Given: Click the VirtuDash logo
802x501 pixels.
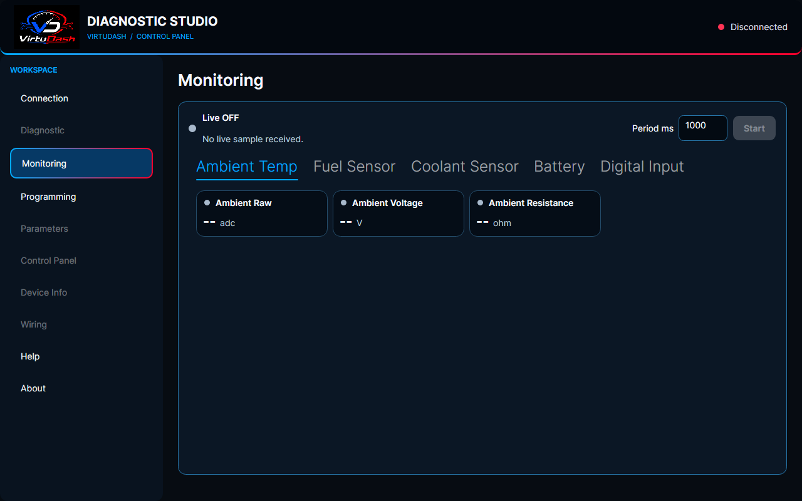Looking at the screenshot, I should click(x=46, y=27).
